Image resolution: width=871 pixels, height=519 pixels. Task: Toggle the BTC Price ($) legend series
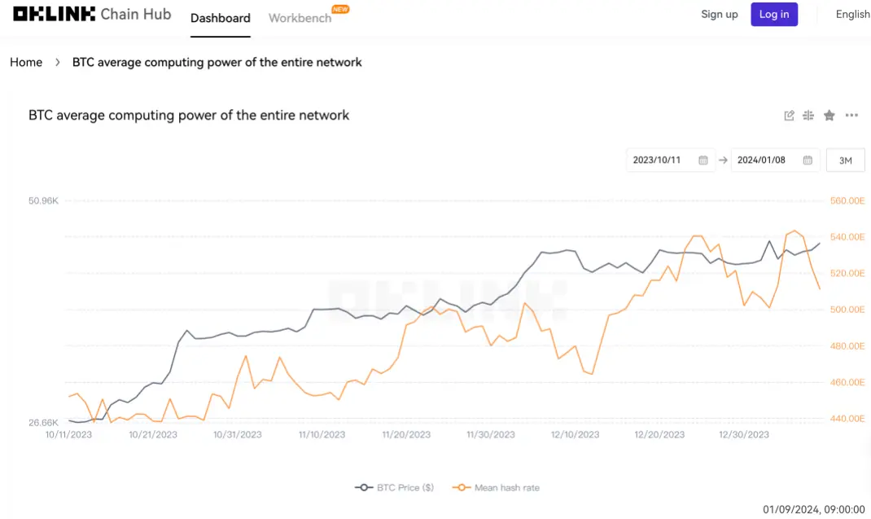click(x=395, y=487)
